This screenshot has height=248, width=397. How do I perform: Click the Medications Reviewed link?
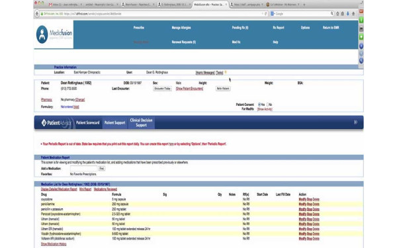point(105,189)
